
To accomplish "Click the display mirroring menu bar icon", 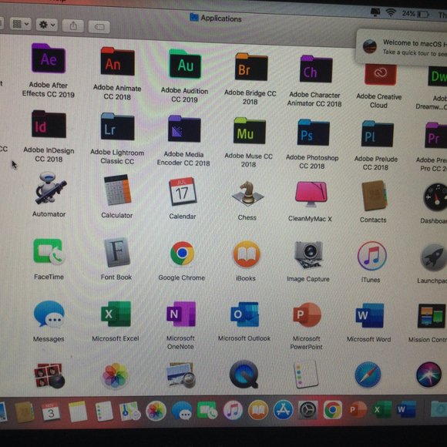I will 375,12.
